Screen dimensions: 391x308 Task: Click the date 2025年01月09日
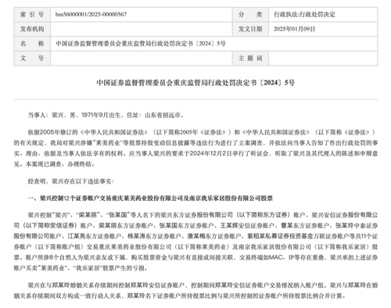click(x=294, y=29)
